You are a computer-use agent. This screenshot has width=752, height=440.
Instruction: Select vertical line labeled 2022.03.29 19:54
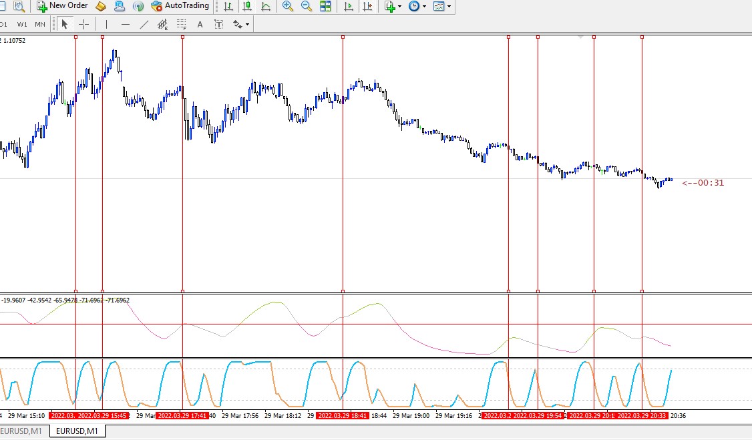(x=538, y=163)
